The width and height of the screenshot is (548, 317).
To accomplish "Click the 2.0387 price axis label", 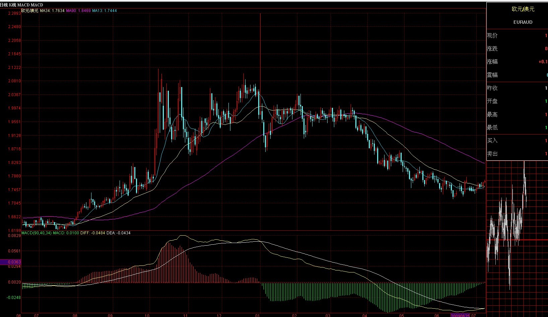I will click(14, 95).
